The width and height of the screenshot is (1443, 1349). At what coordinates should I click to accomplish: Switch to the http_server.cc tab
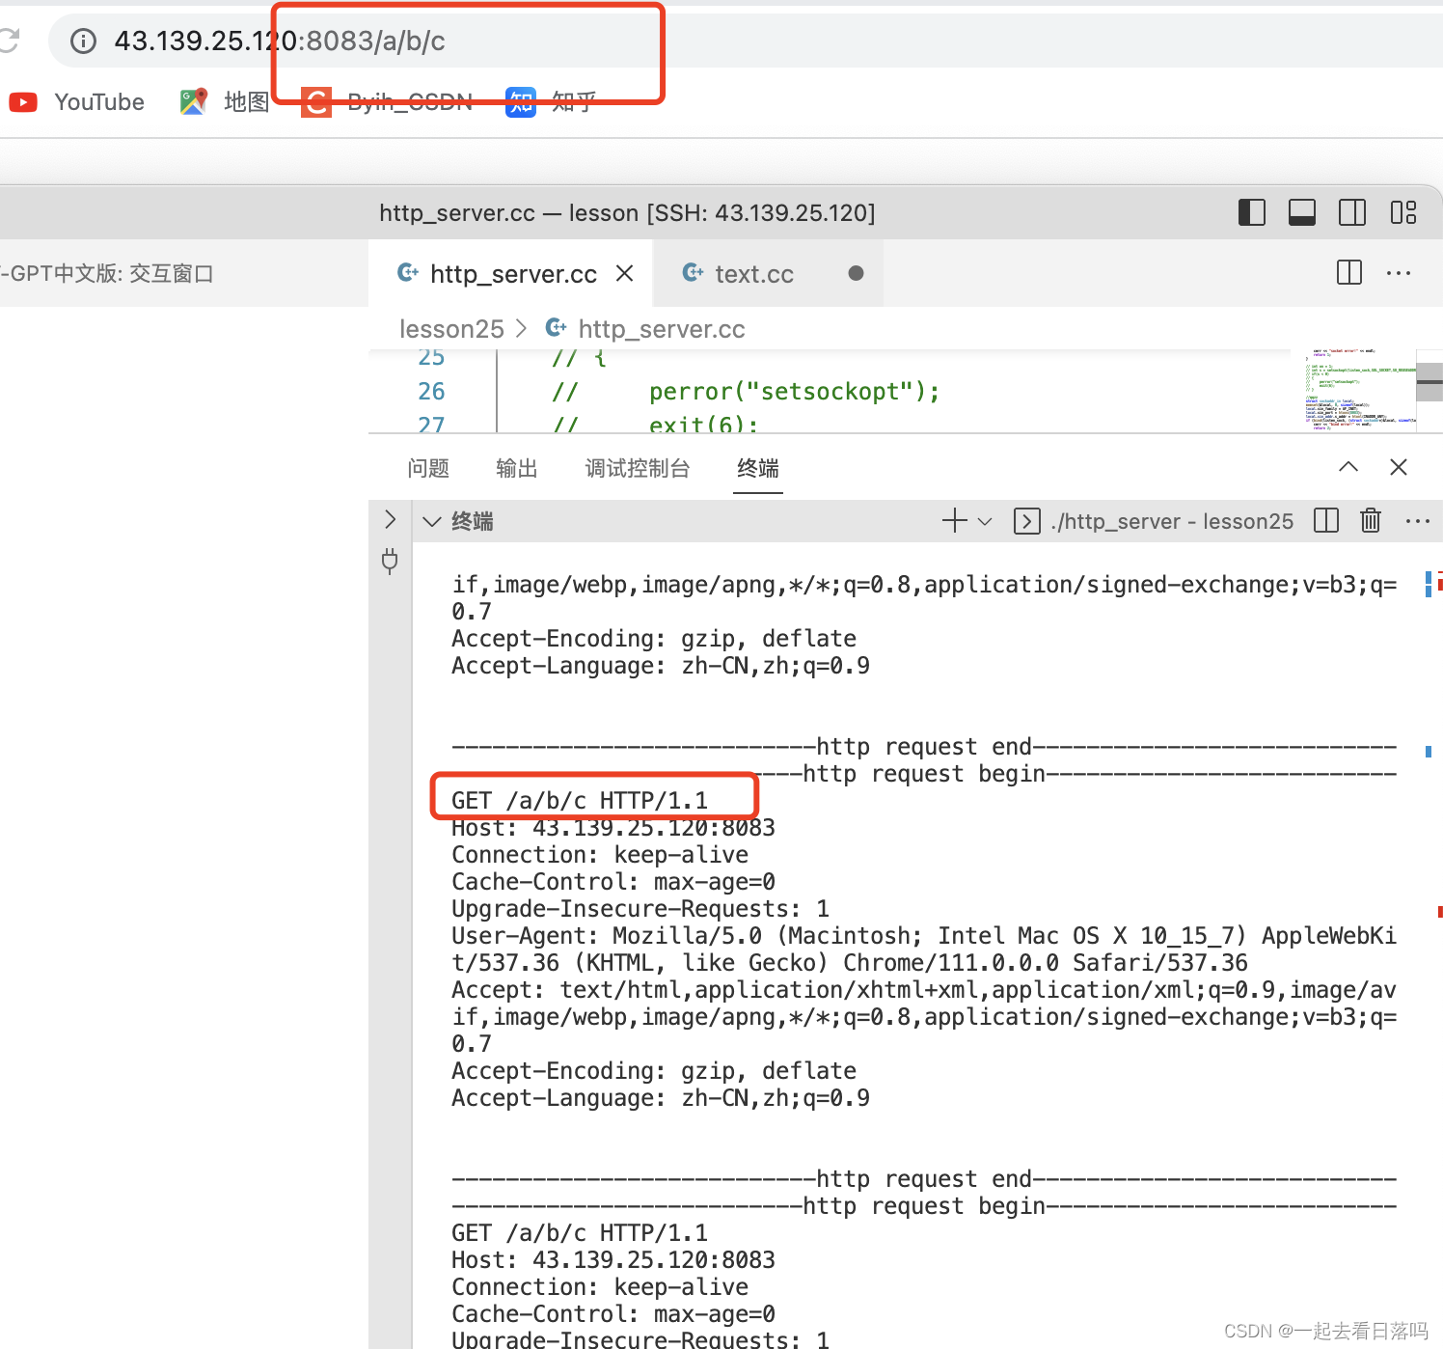[512, 274]
